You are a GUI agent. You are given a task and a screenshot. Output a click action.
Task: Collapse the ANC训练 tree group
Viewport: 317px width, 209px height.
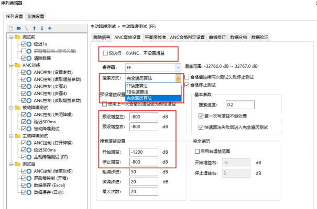point(12,65)
